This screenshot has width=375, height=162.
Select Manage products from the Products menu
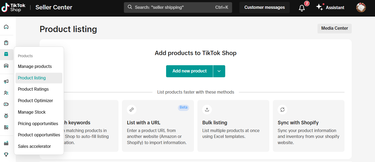[x=35, y=66]
